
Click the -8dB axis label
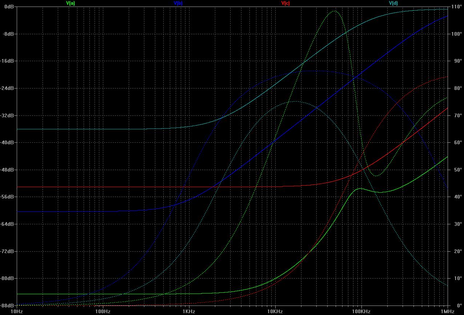pos(8,34)
